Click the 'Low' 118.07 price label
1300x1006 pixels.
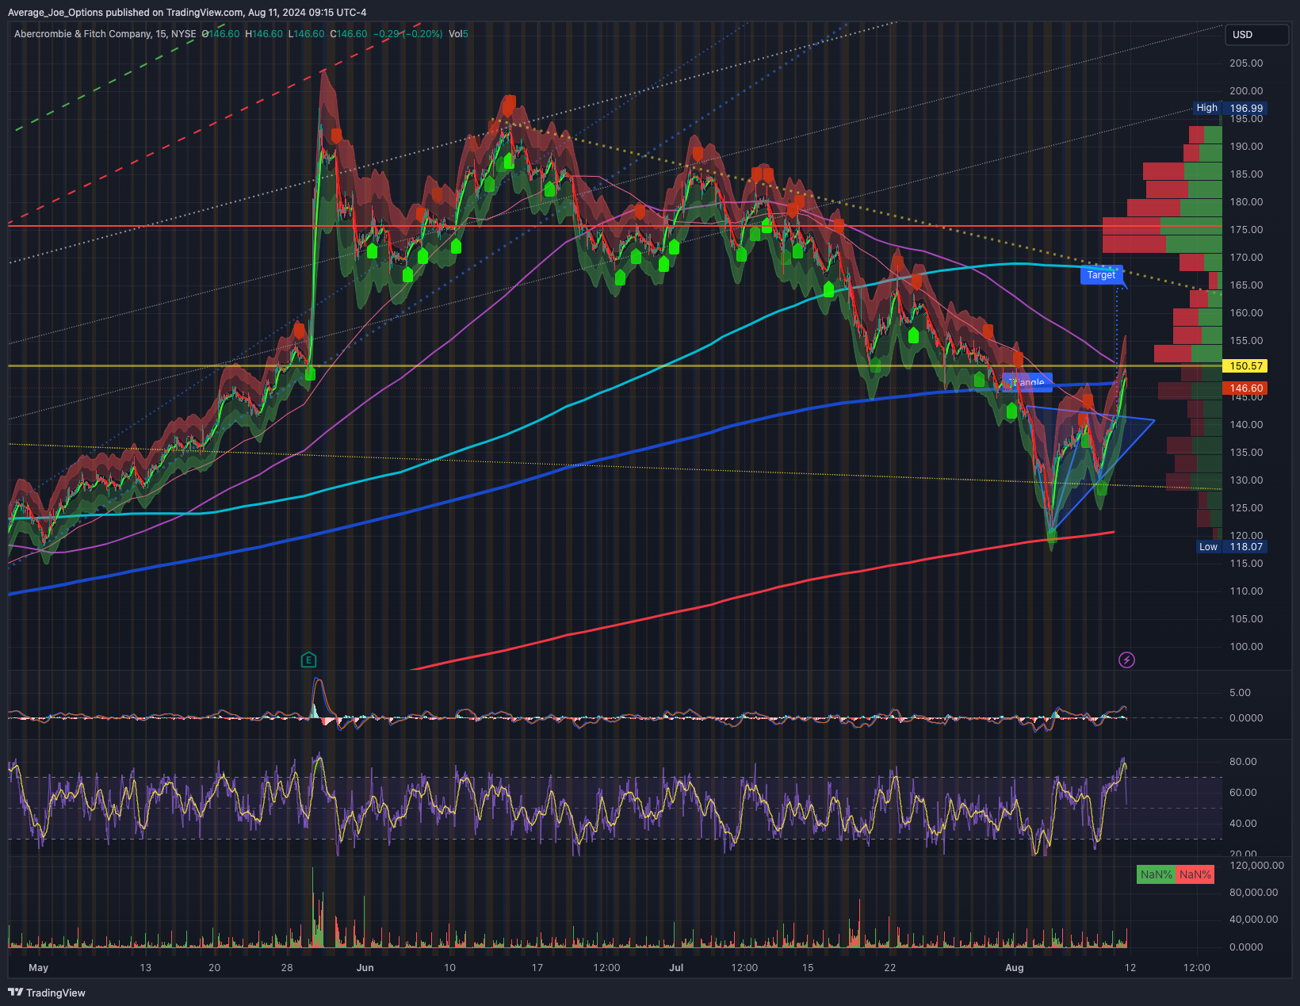pos(1232,546)
